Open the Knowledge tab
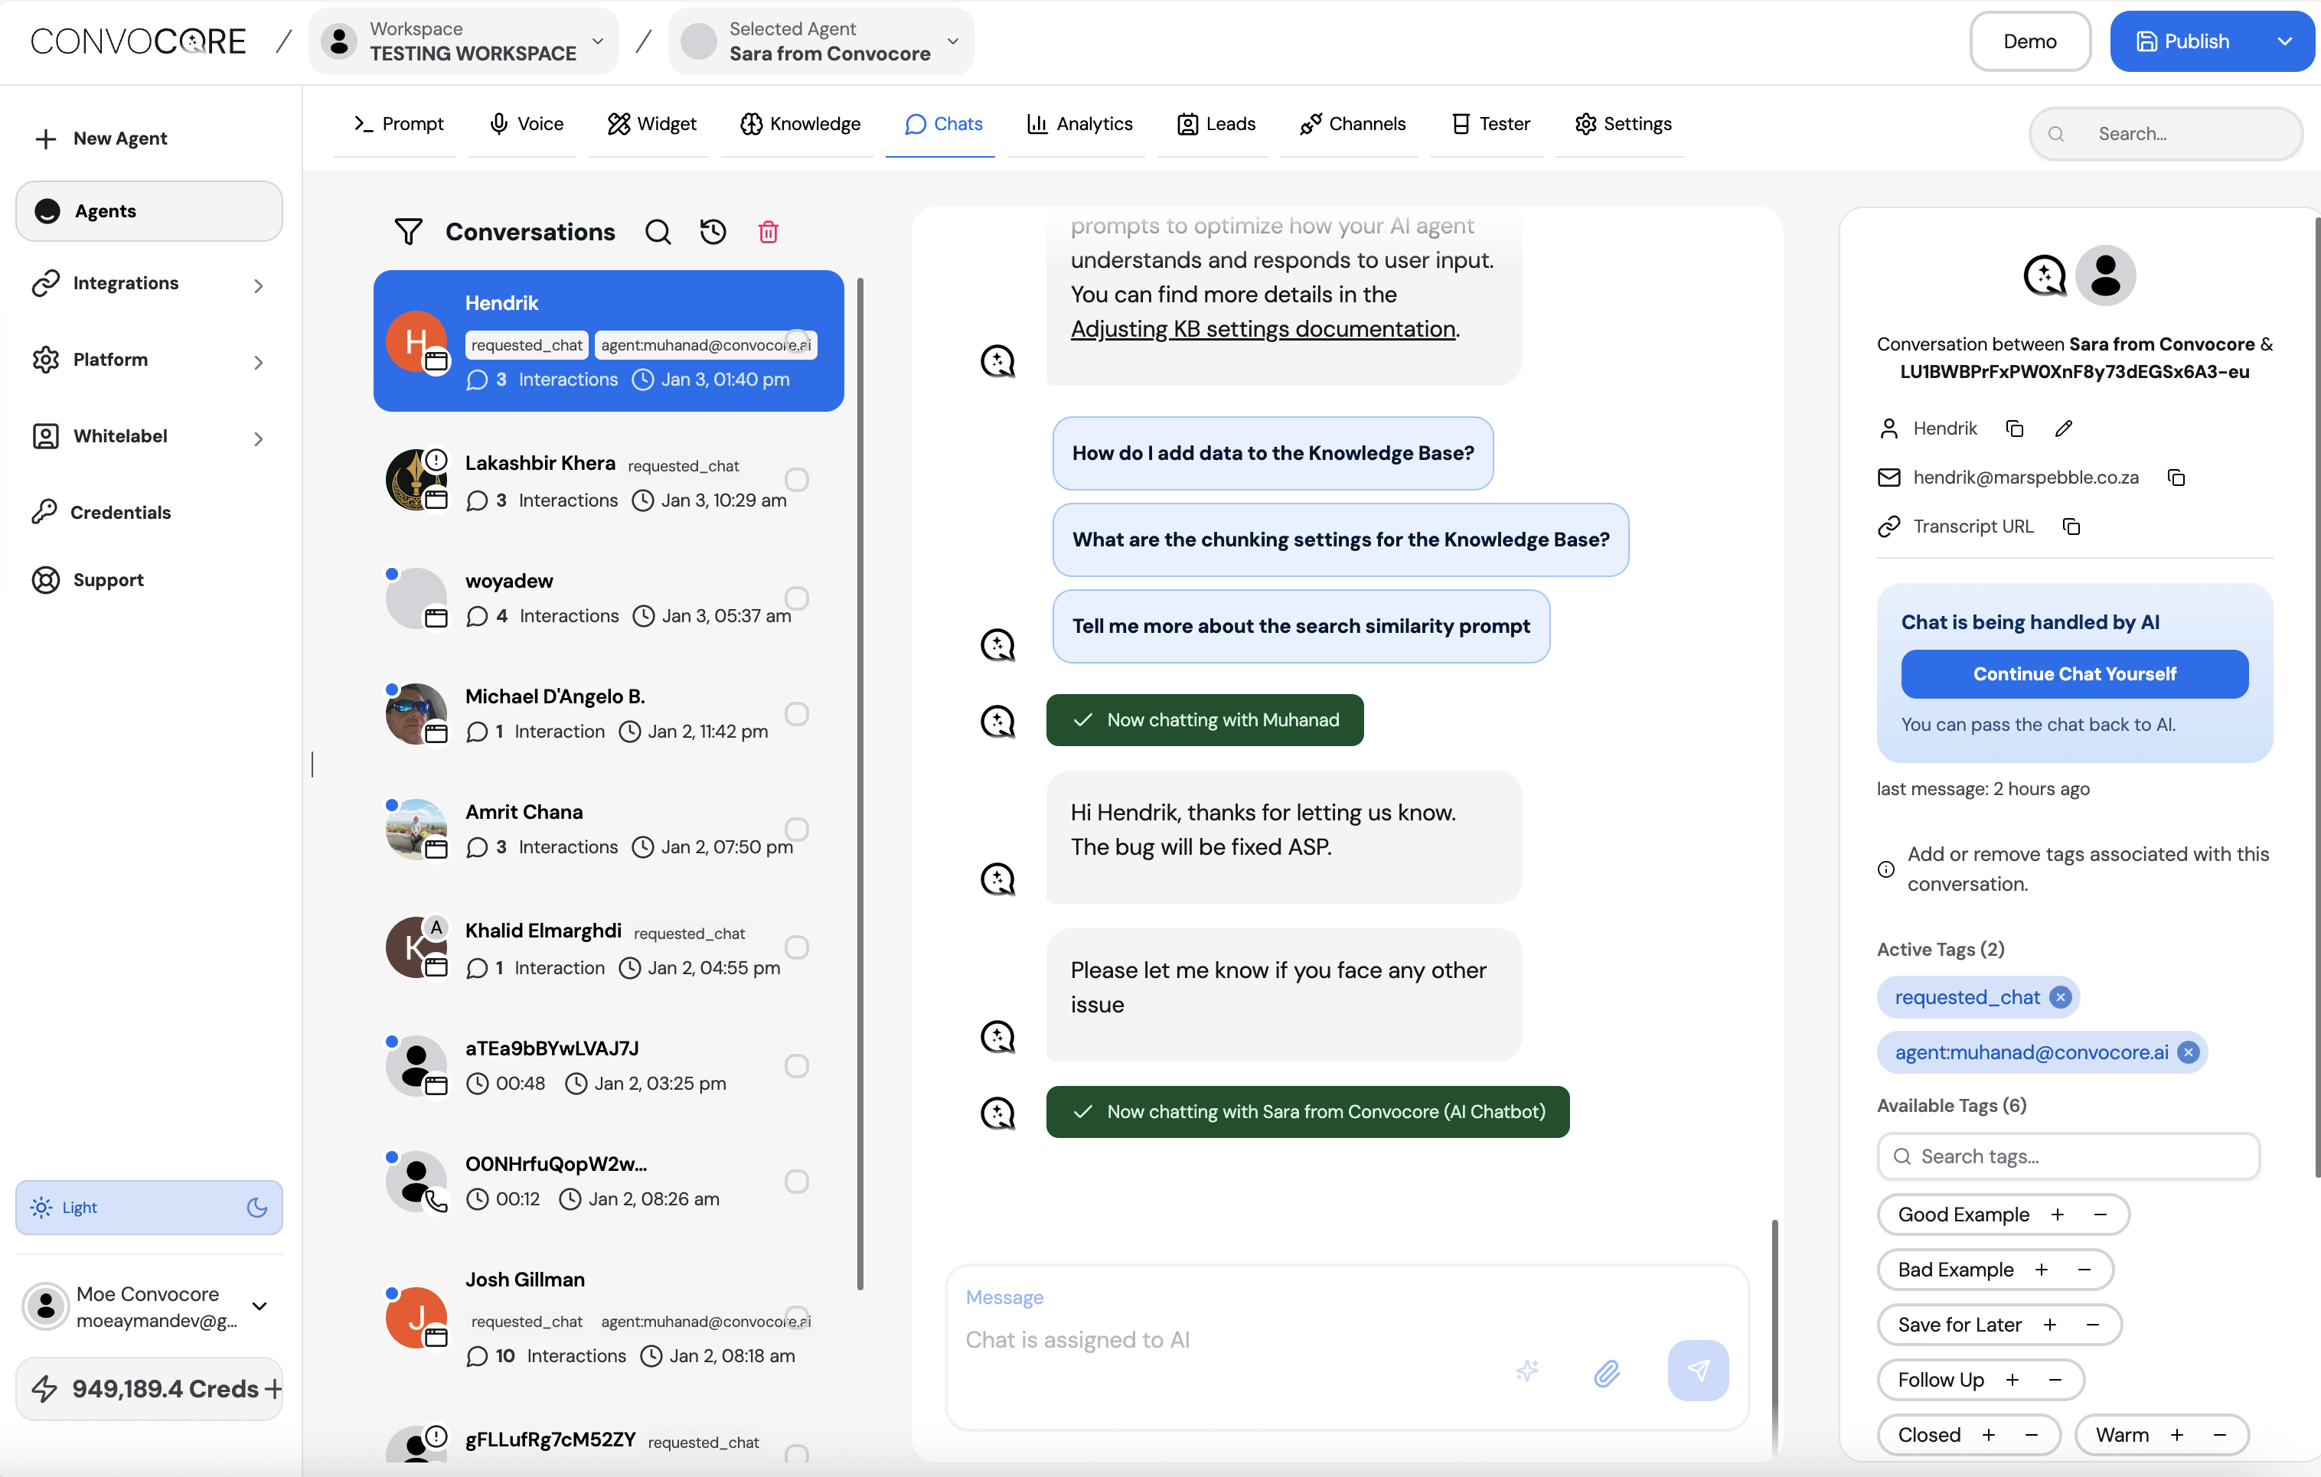The width and height of the screenshot is (2321, 1477). pos(800,123)
